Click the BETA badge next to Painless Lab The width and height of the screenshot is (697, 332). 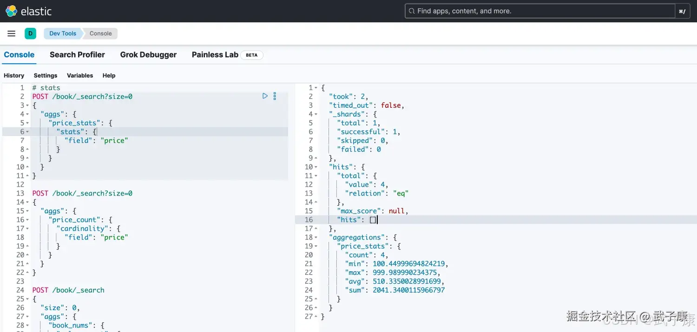coord(251,55)
